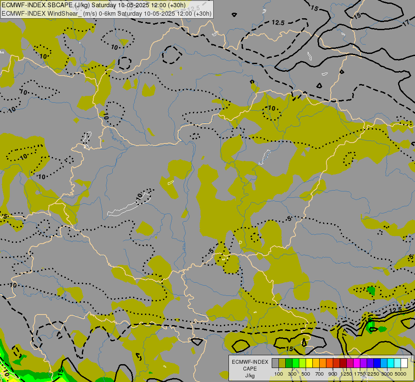Click the '1250' legend scale value

346,374
